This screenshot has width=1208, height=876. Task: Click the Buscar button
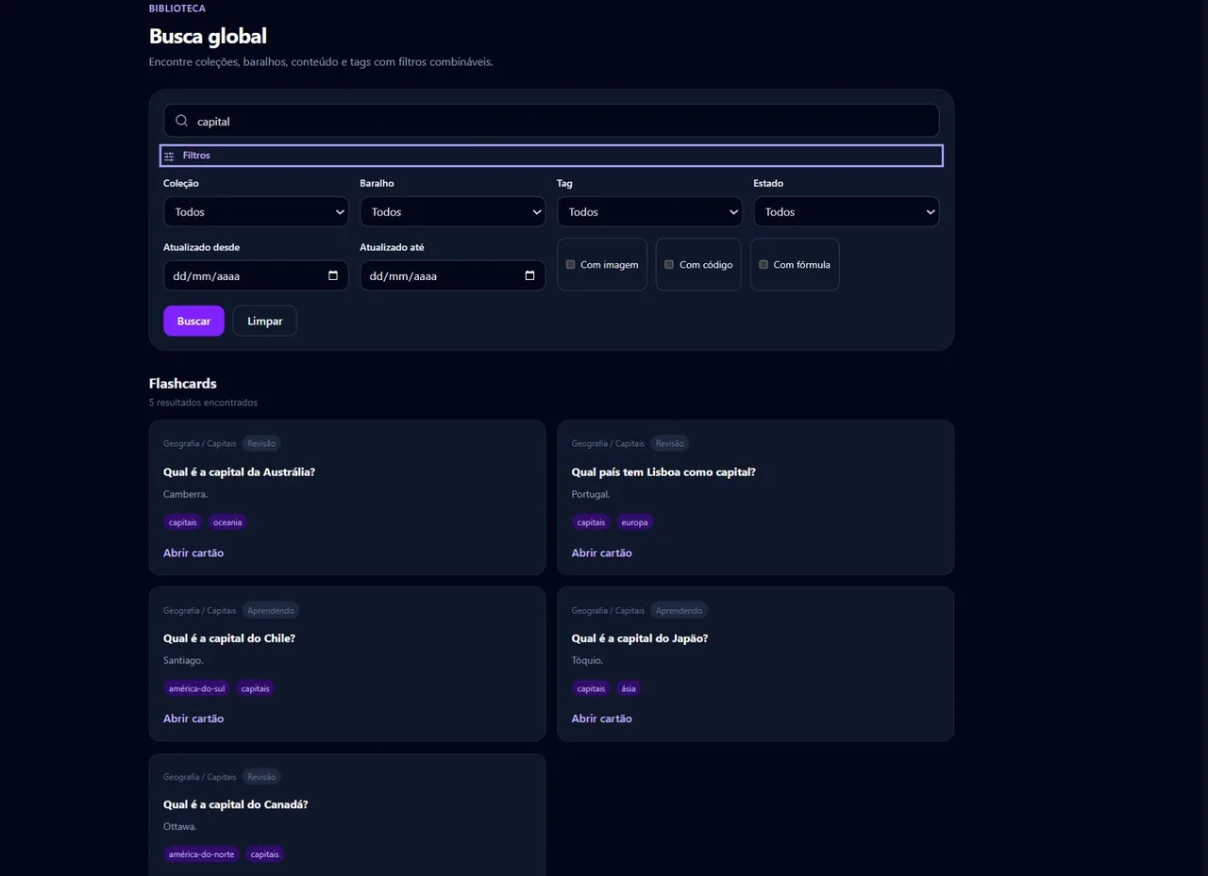coord(193,321)
